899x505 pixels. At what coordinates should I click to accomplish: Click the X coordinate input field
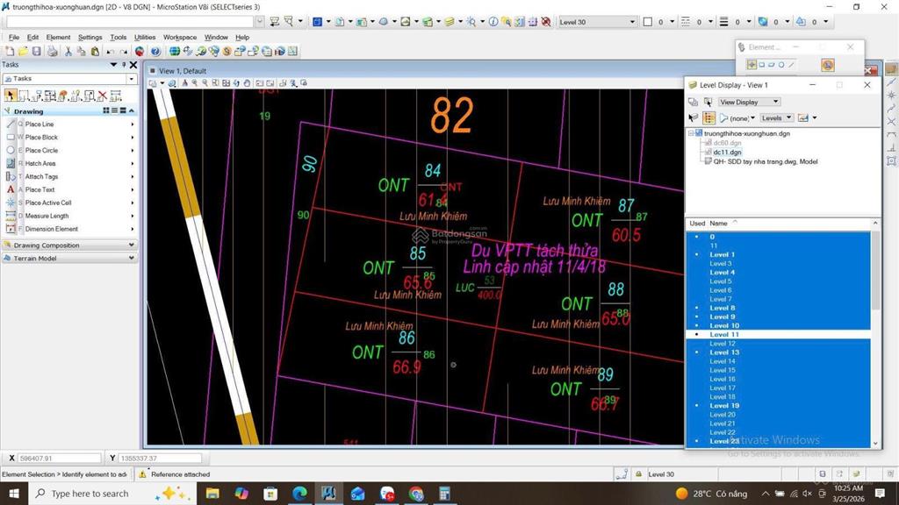(60, 458)
